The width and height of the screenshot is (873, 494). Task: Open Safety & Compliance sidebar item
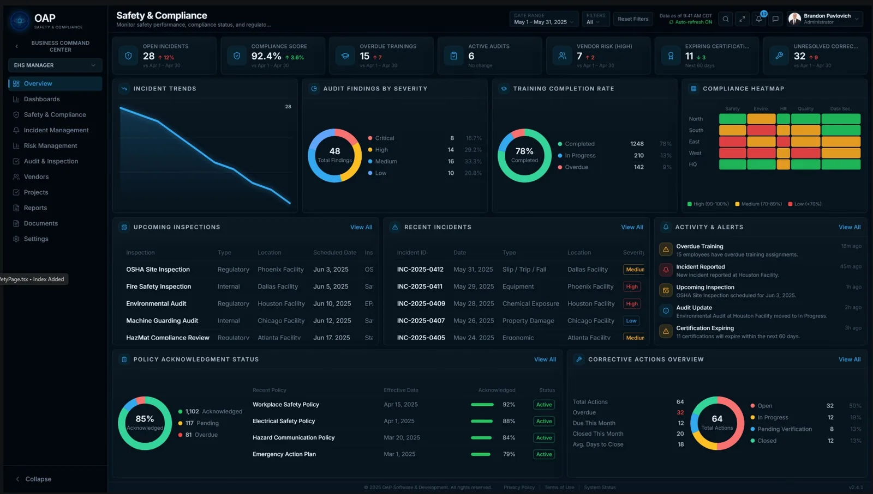point(55,115)
